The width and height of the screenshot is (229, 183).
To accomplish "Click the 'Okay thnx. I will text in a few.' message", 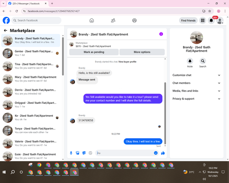I will click(x=143, y=141).
